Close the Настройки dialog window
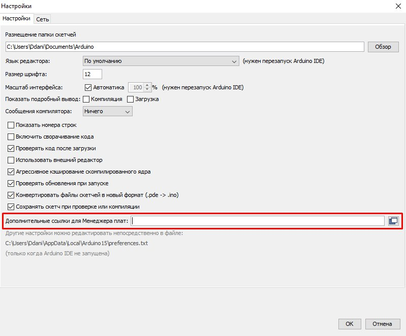Viewport: 406px width, 336px height. tap(396, 6)
